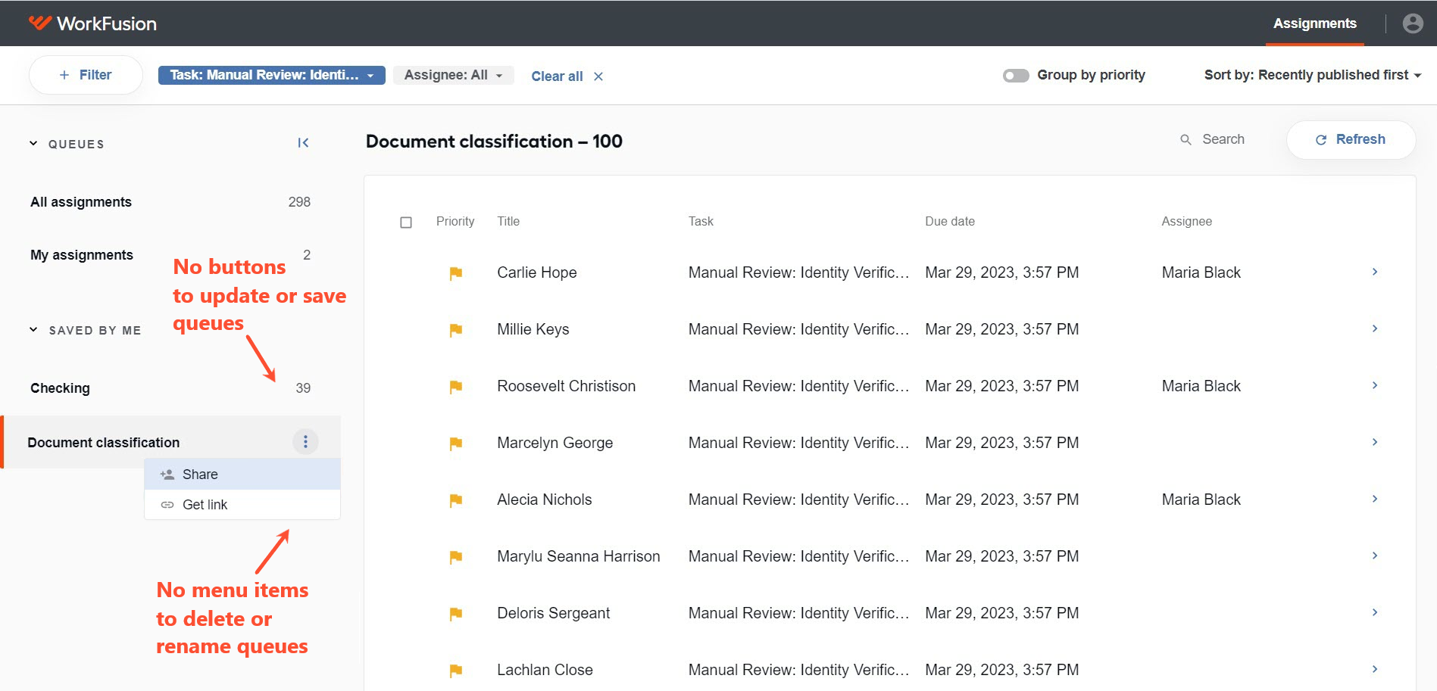
Task: Open Deloris Sergeant row arrow
Action: tap(1375, 612)
